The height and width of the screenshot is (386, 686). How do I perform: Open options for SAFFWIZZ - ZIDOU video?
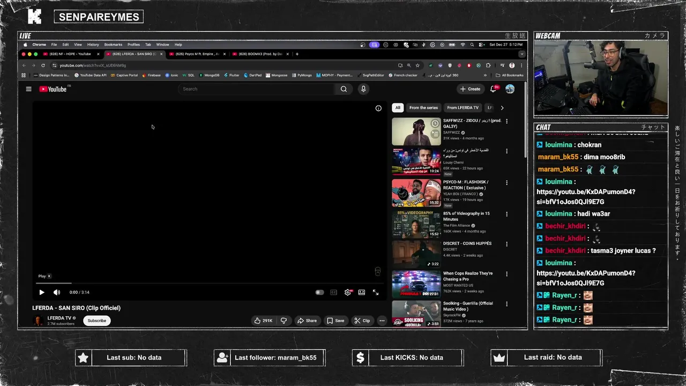click(x=506, y=121)
